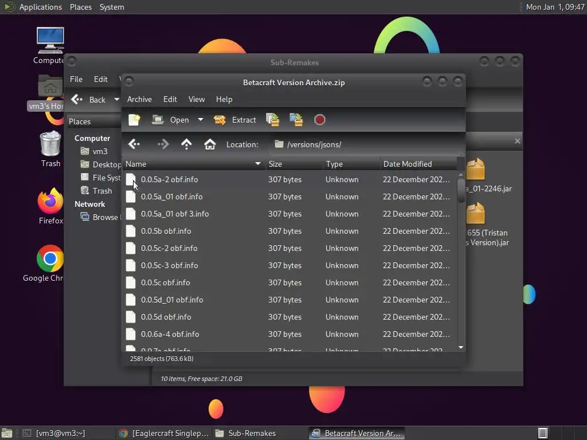Select file 0.0.5b obf.info

(289, 231)
